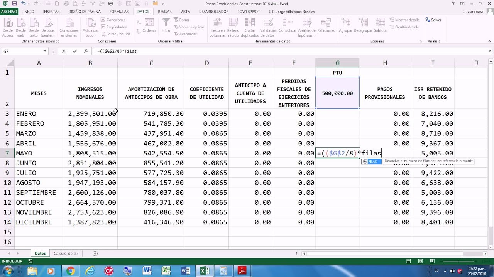Click Editar vínculos button
494x277 pixels.
click(115, 34)
